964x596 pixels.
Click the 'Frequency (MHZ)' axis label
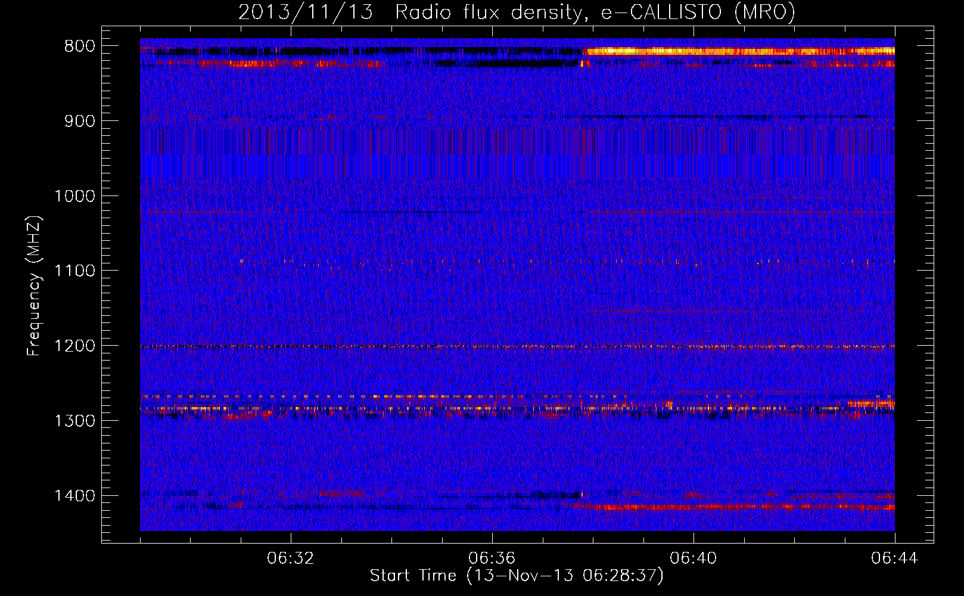34,285
